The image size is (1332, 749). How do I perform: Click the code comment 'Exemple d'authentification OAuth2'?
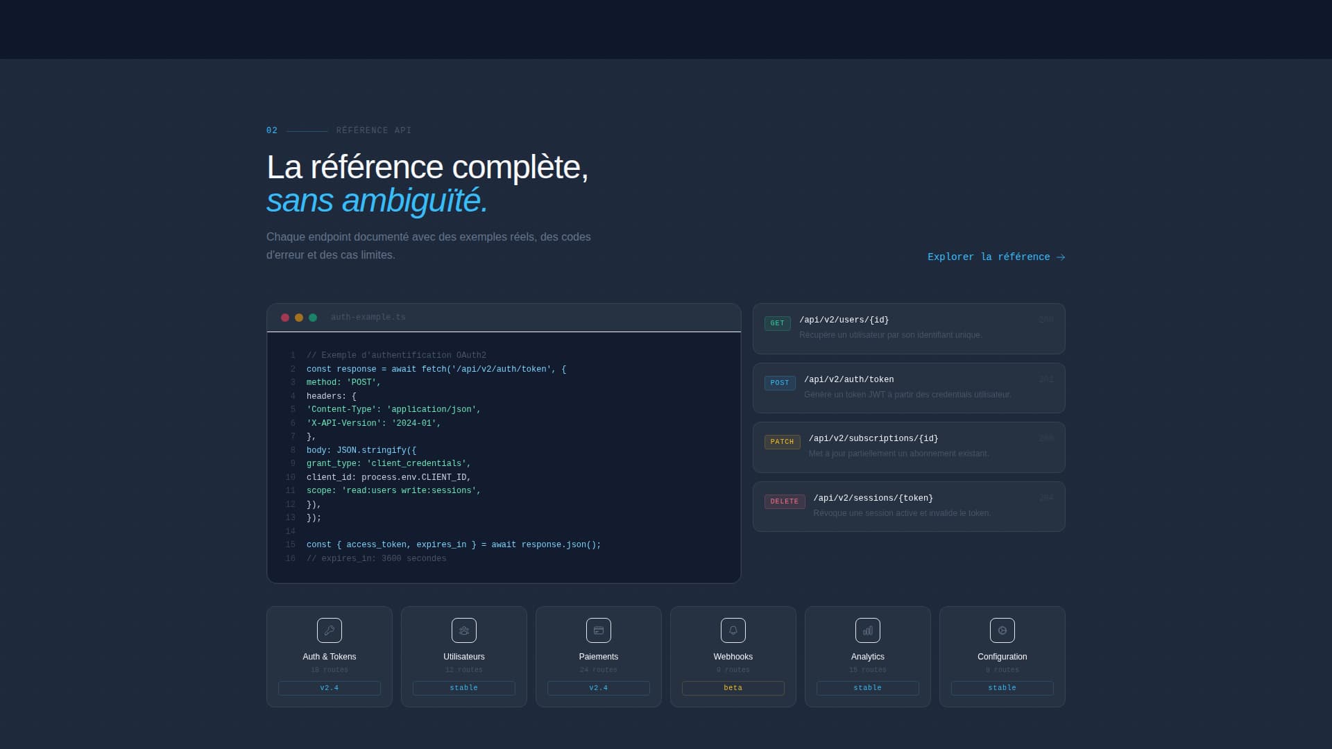point(396,355)
